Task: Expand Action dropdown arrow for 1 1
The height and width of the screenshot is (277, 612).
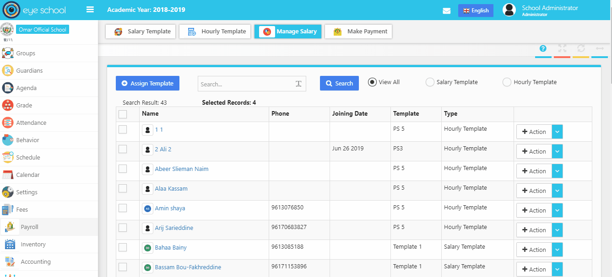Action: point(557,132)
